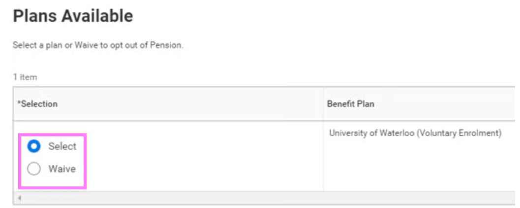This screenshot has width=520, height=208.
Task: Click the "Select" option label text
Action: pyautogui.click(x=62, y=146)
